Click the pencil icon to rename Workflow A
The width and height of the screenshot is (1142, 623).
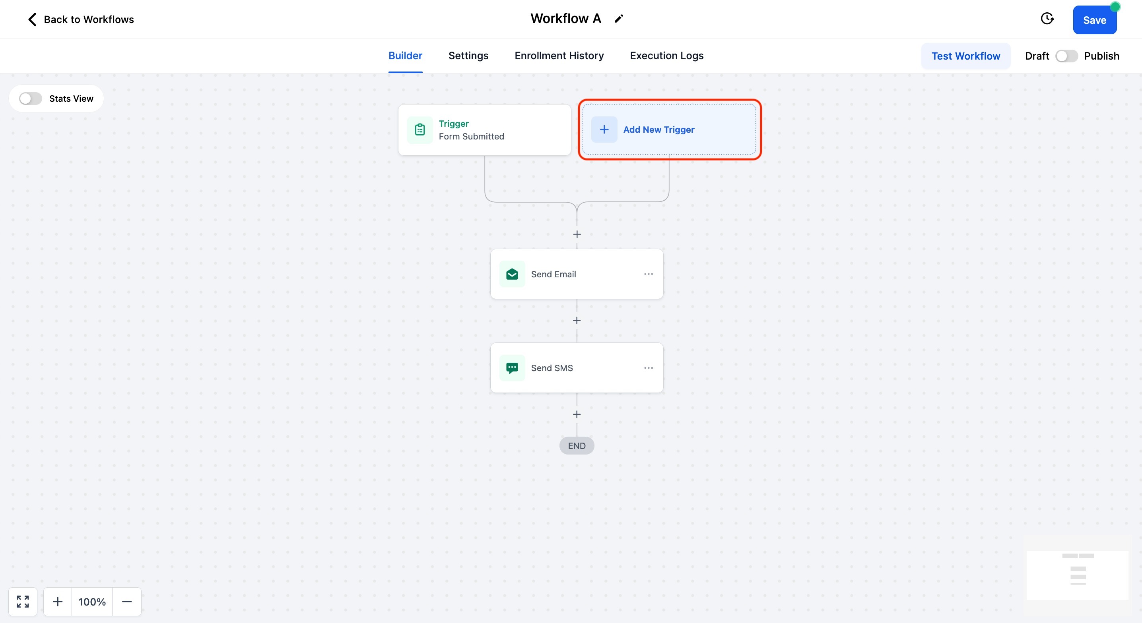(618, 19)
